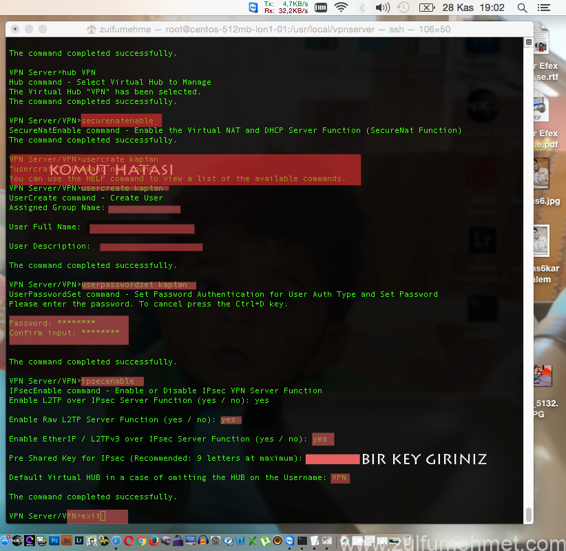This screenshot has width=566, height=551.
Task: Open Photoshop in the dock
Action: (x=54, y=541)
